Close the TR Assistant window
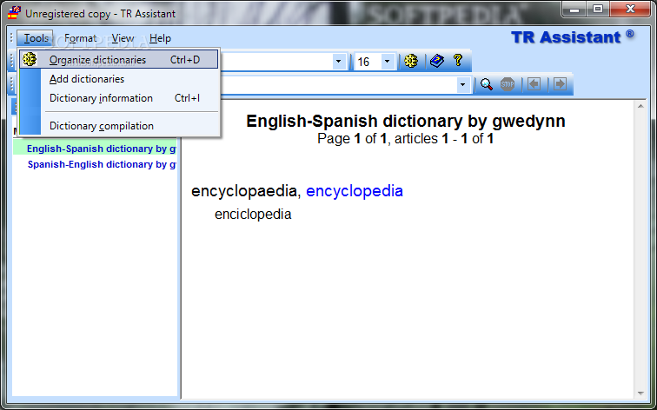657x410 pixels. click(630, 9)
